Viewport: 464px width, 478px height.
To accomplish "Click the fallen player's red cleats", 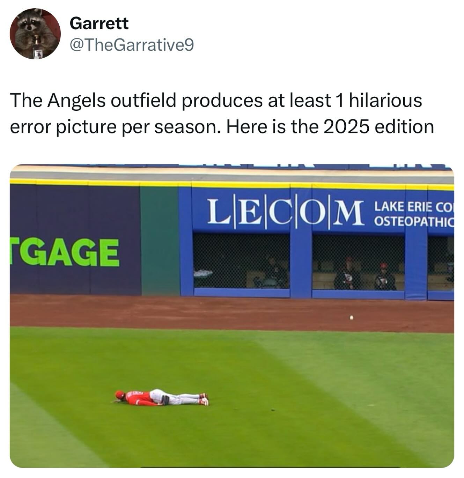I will pyautogui.click(x=204, y=399).
